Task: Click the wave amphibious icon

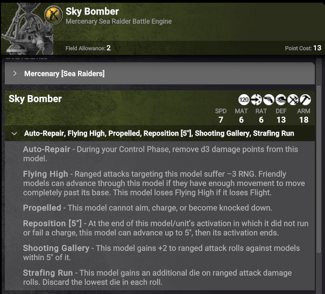Action: click(x=281, y=99)
